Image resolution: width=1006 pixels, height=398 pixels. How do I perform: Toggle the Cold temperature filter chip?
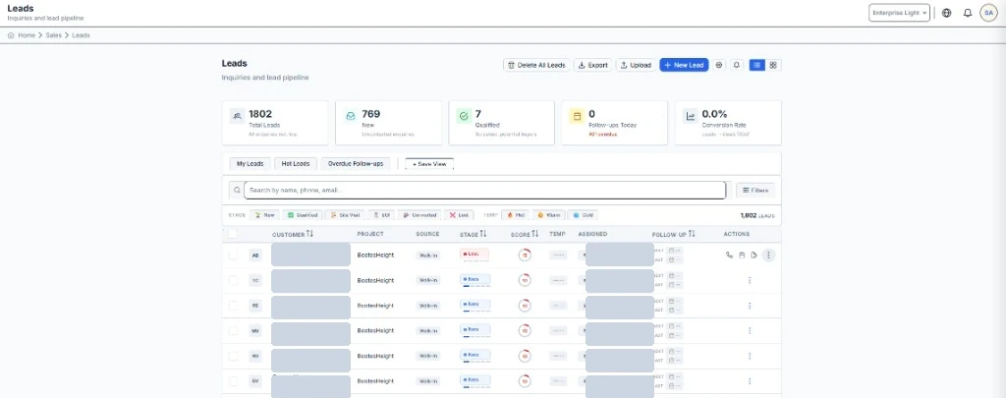tap(583, 215)
